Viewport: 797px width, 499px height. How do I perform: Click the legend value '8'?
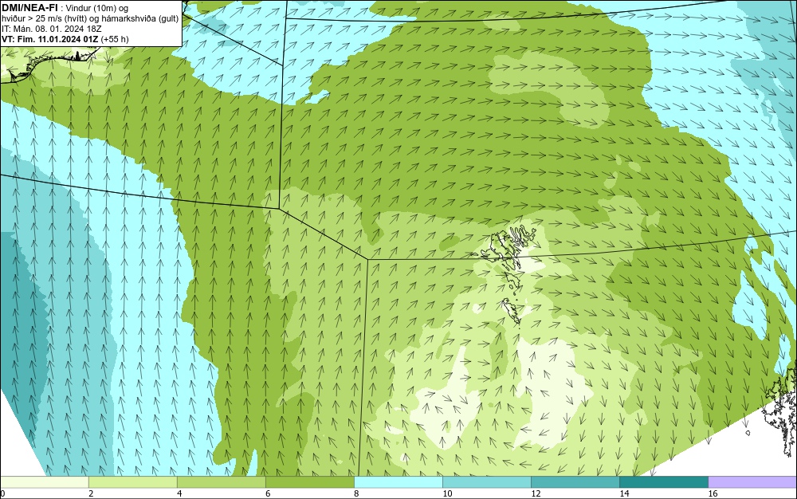pyautogui.click(x=356, y=493)
